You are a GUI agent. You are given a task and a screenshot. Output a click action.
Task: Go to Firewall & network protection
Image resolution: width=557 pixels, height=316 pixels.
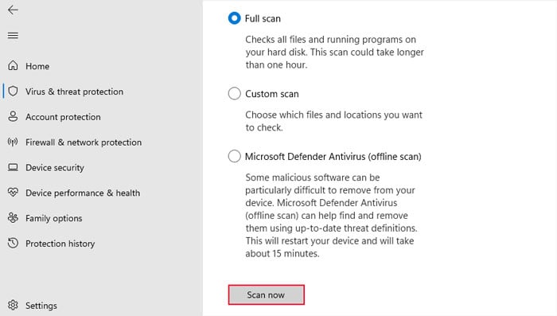click(84, 142)
